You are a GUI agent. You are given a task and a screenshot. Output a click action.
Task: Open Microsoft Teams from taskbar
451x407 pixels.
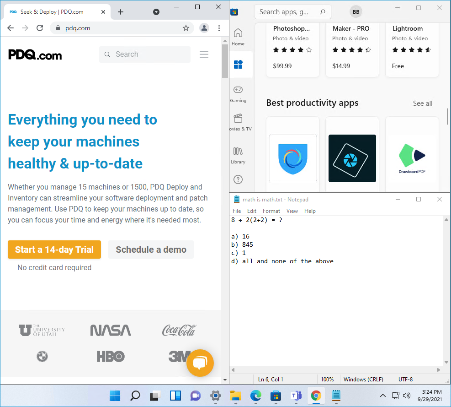tap(296, 396)
